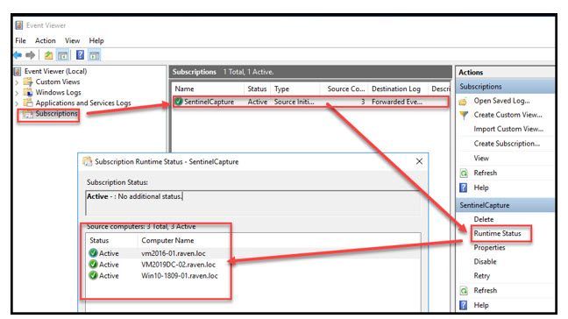The image size is (568, 319).
Task: Expand the Custom Views tree node
Action: tap(17, 82)
